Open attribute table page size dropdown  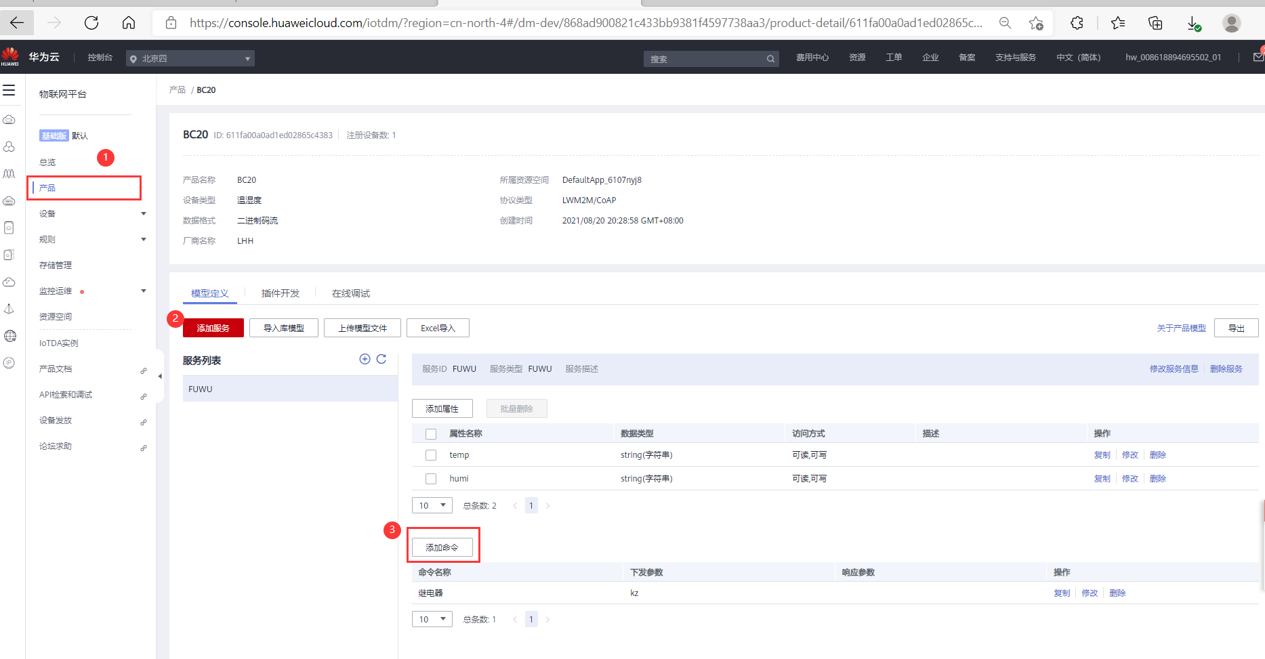[x=432, y=505]
